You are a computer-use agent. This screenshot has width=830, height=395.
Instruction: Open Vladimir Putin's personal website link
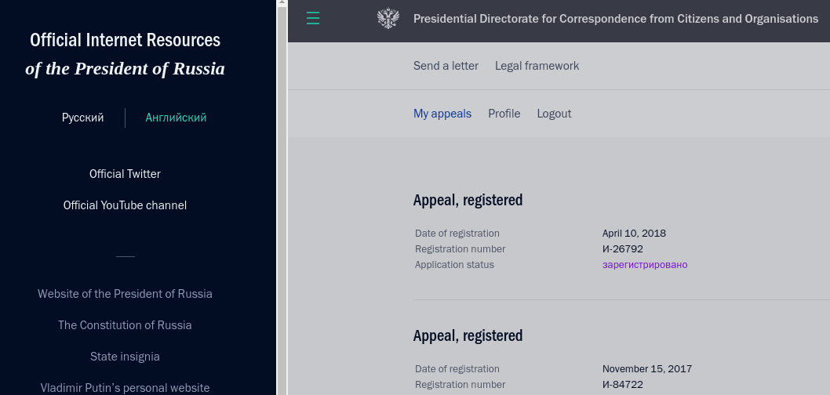125,388
